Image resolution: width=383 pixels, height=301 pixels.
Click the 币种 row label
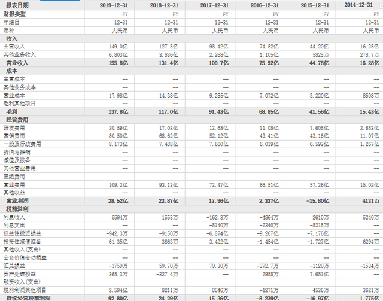[x=9, y=31]
